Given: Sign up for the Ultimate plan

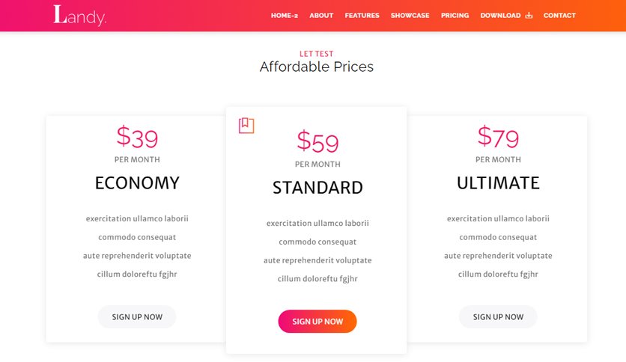Looking at the screenshot, I should point(498,317).
